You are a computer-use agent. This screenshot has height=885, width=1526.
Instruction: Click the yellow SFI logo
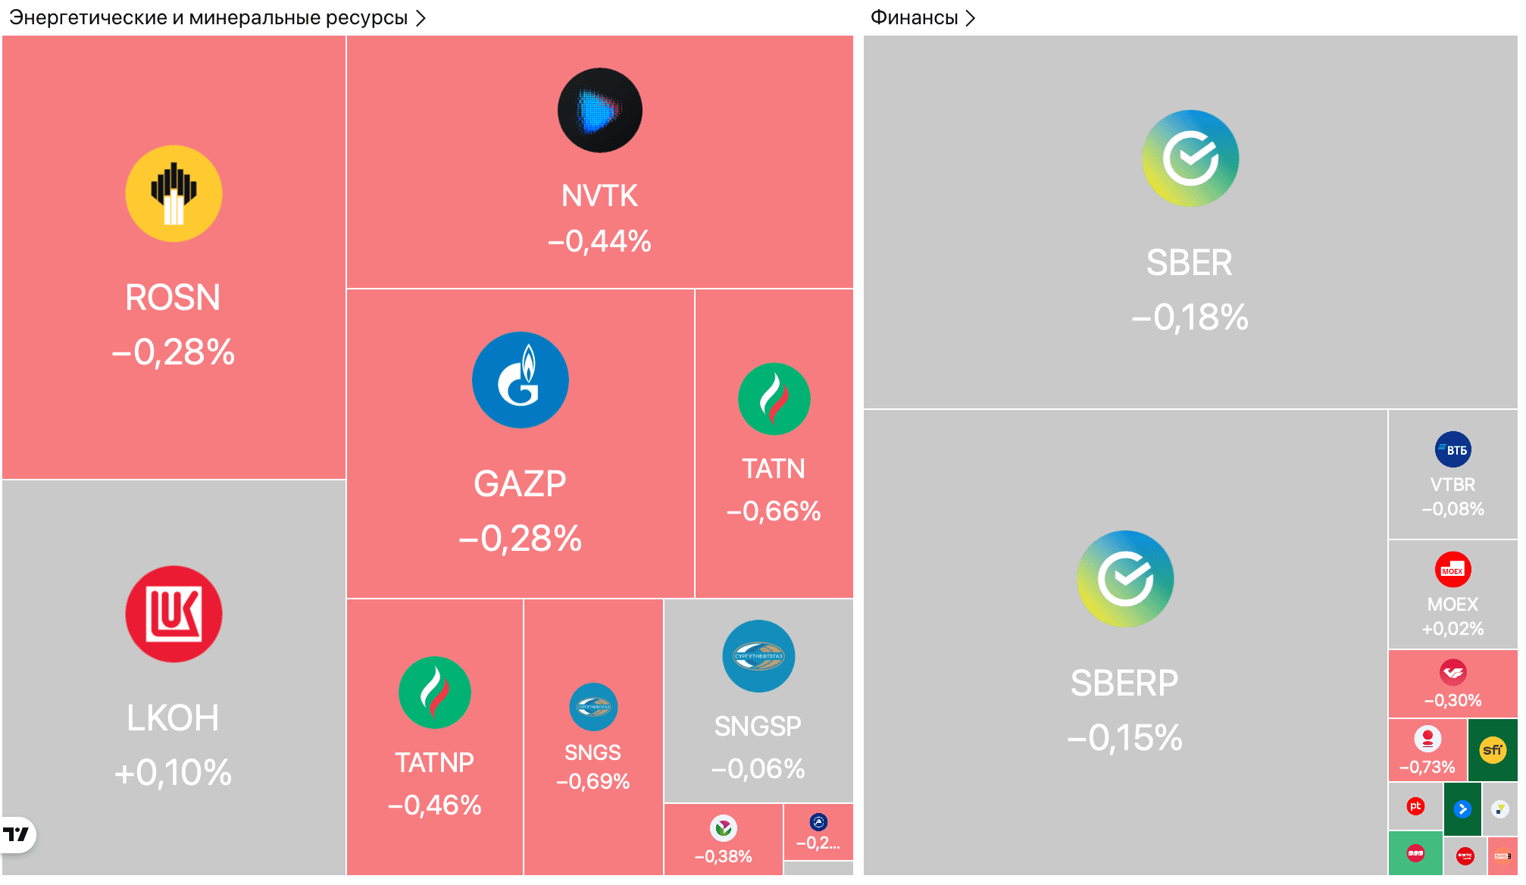(x=1493, y=750)
